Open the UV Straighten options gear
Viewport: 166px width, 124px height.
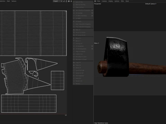[x=92, y=46]
